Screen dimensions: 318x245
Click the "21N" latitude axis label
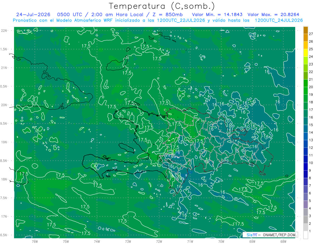point(5,68)
